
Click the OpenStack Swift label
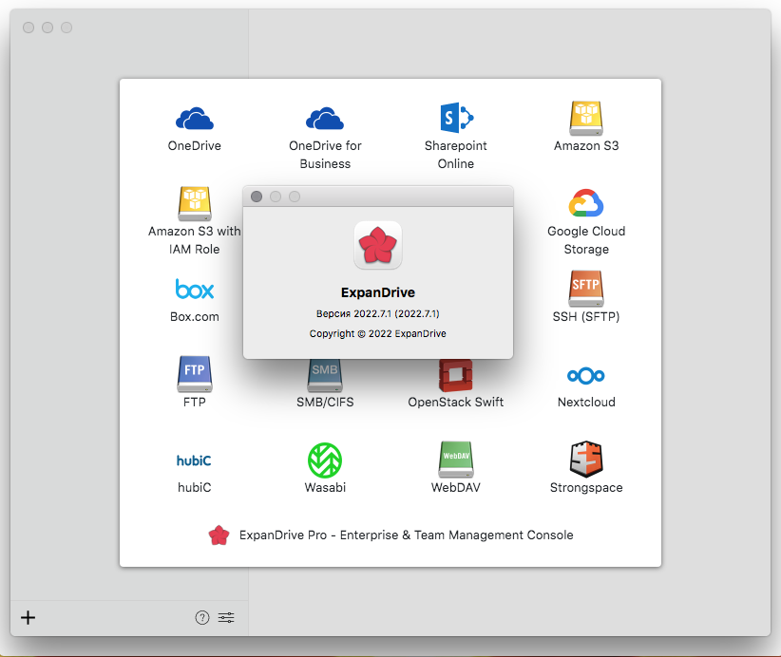[455, 402]
